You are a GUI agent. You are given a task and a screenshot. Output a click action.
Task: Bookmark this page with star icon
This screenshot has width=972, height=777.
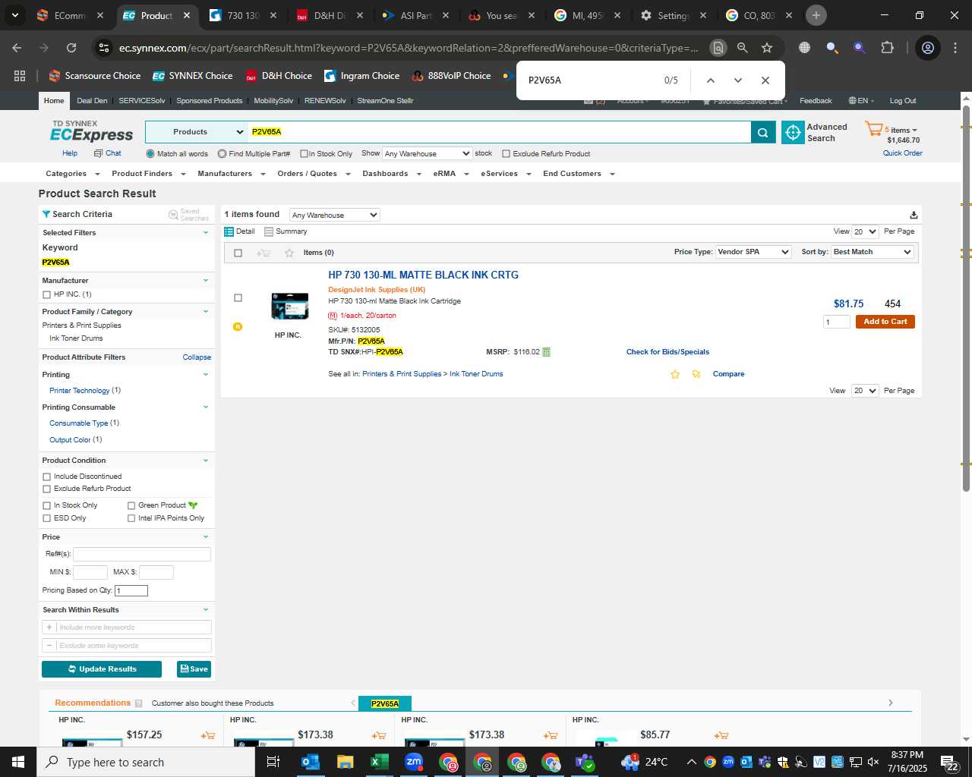pyautogui.click(x=767, y=48)
